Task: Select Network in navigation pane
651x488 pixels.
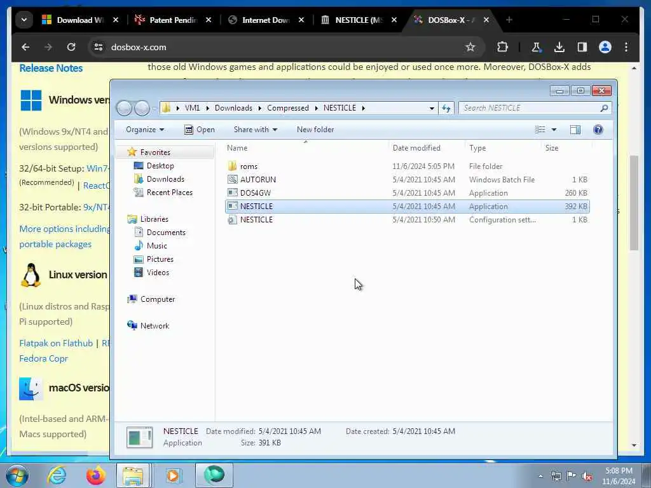Action: point(154,326)
